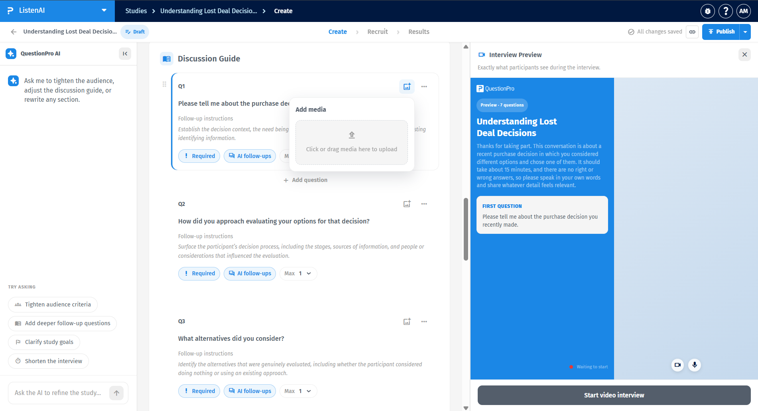Close the Interview Preview panel
Screen dimensions: 758x411
tap(744, 55)
